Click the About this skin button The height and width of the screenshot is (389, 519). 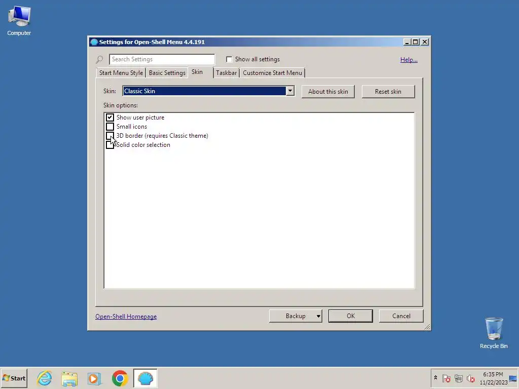(328, 92)
